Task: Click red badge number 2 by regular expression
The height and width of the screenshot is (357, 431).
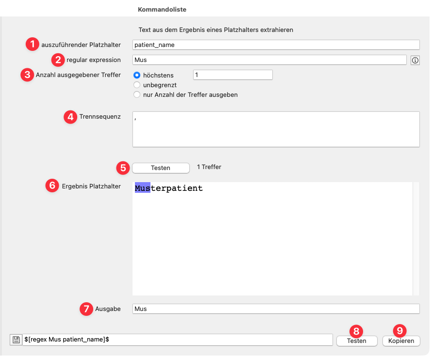Action: [58, 60]
